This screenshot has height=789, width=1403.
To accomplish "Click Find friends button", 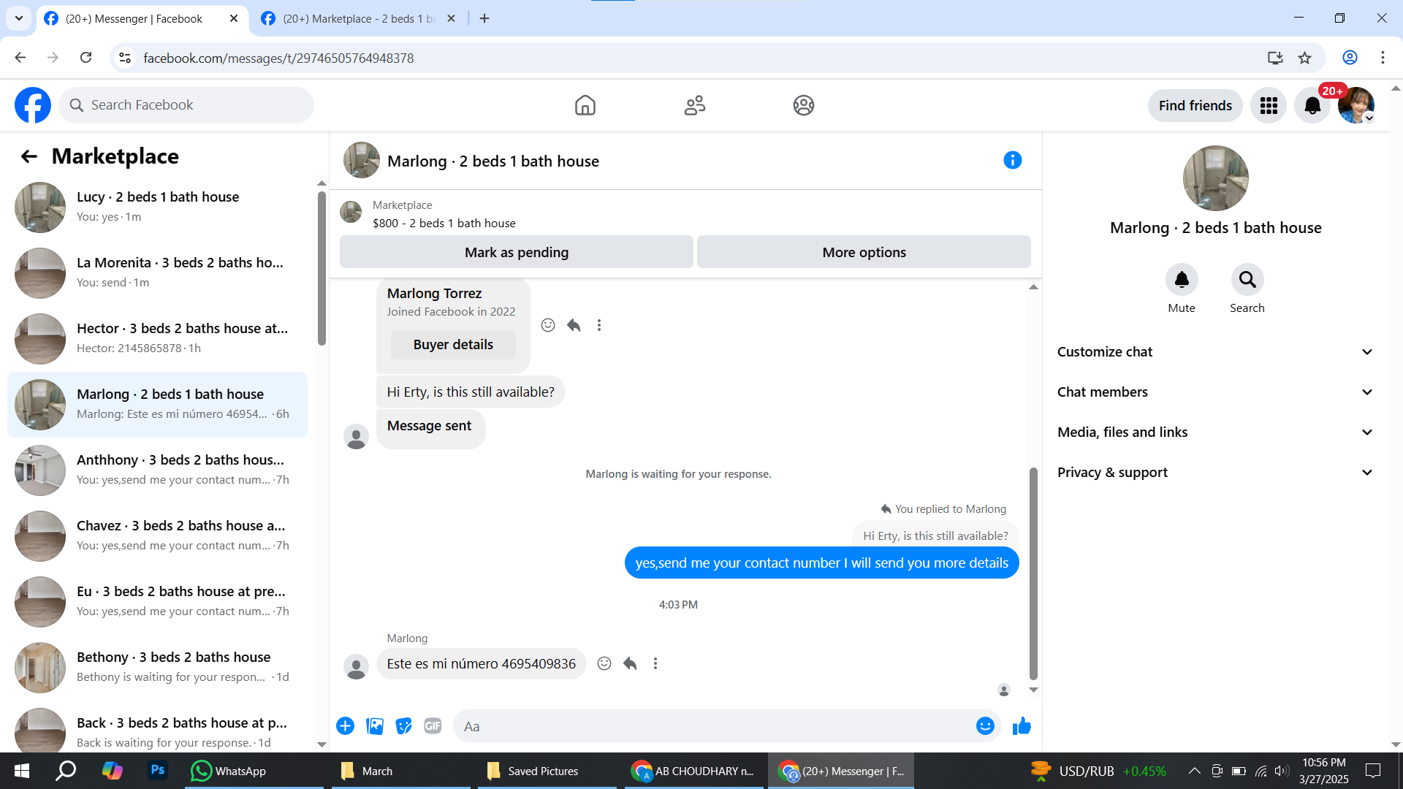I will [1195, 106].
